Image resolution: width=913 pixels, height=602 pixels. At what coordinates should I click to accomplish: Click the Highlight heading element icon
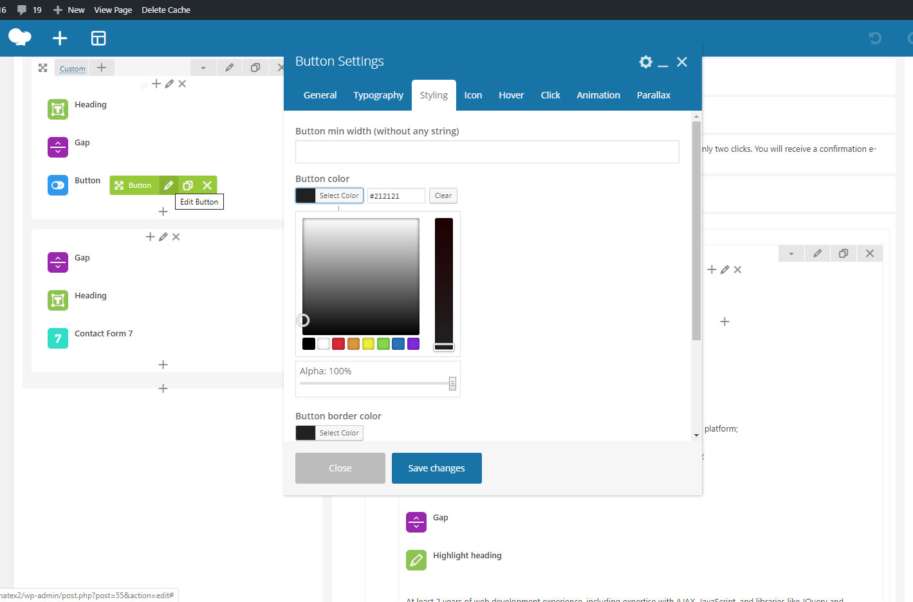tap(416, 560)
